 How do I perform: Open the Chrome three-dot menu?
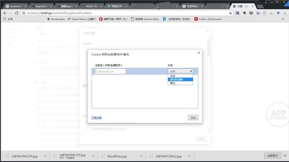285,13
